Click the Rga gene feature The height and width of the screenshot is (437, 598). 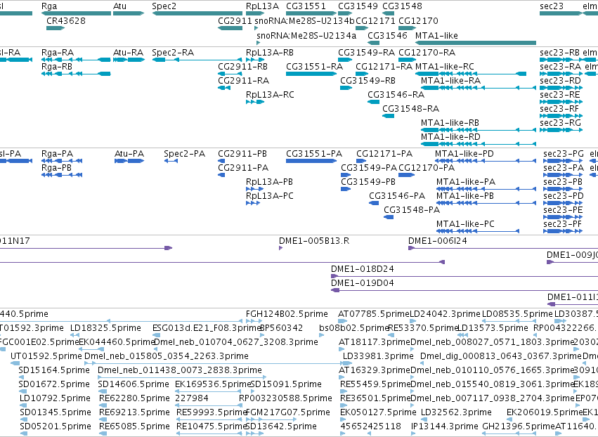pos(77,13)
